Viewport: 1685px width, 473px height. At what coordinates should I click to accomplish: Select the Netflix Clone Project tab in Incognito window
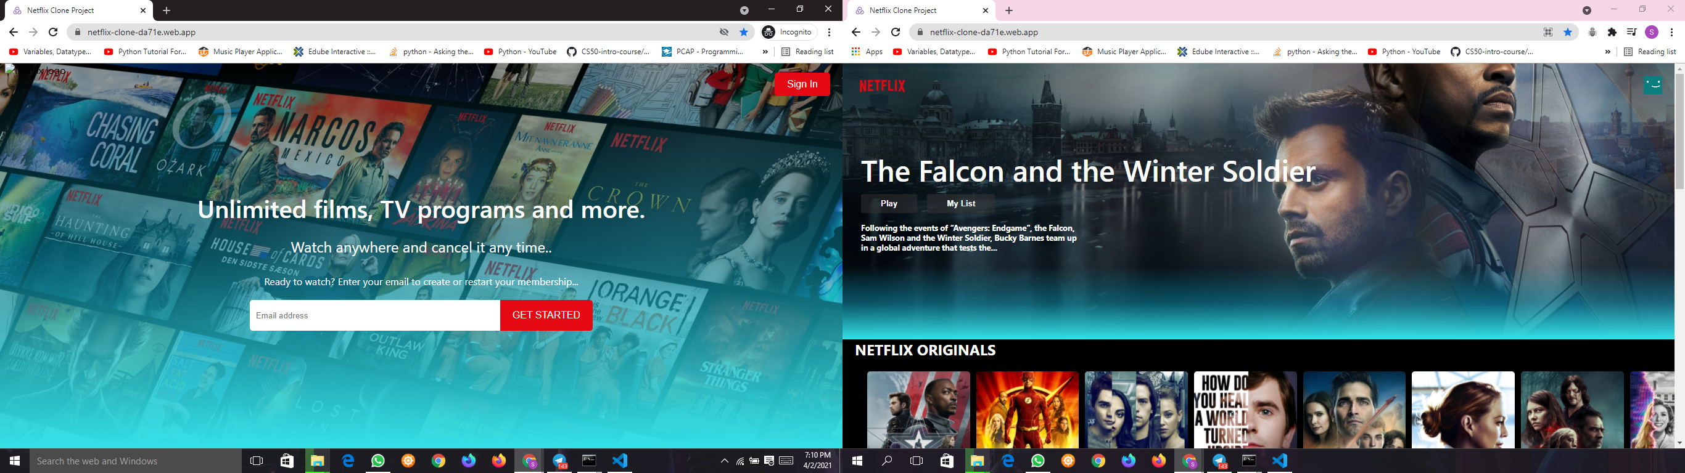click(x=80, y=10)
